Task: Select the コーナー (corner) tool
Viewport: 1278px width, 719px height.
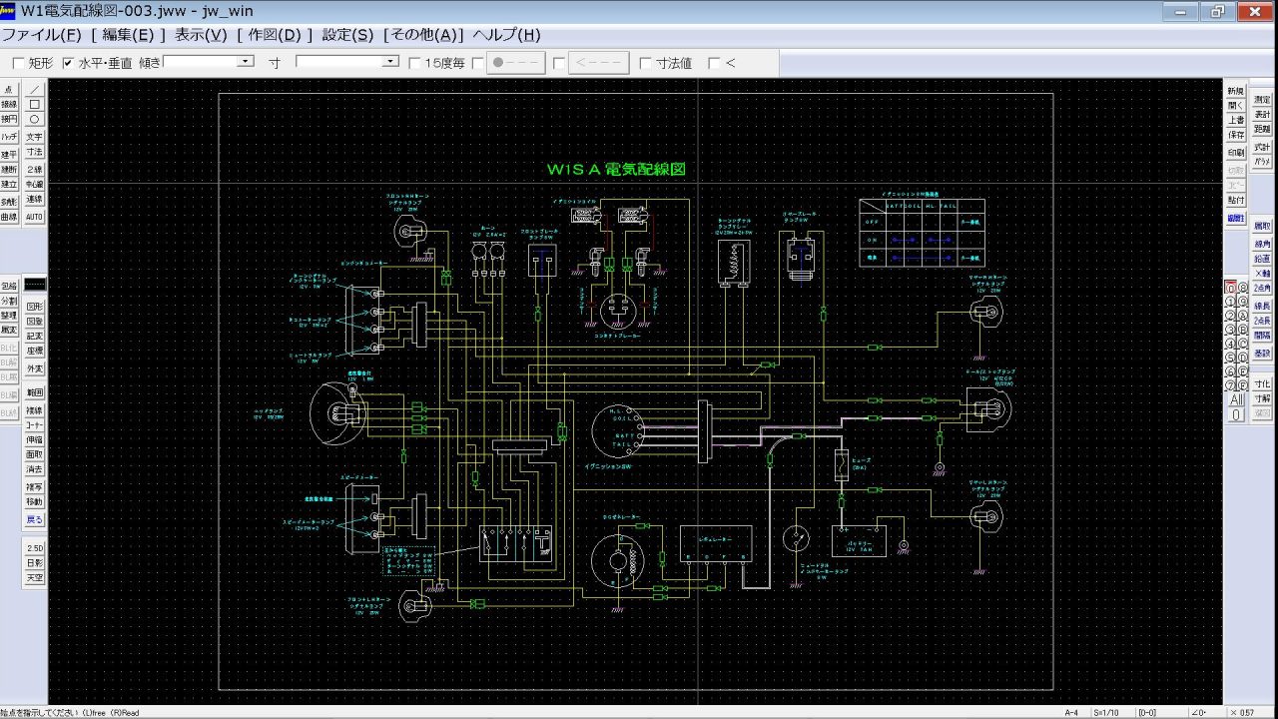Action: pyautogui.click(x=35, y=425)
